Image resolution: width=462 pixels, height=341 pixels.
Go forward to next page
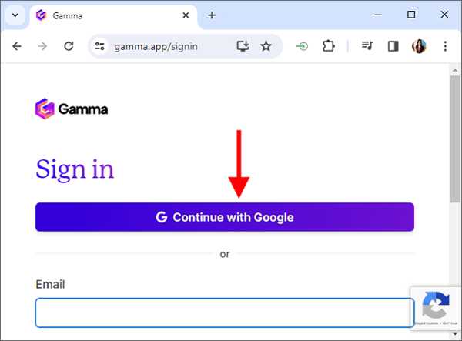click(x=42, y=46)
